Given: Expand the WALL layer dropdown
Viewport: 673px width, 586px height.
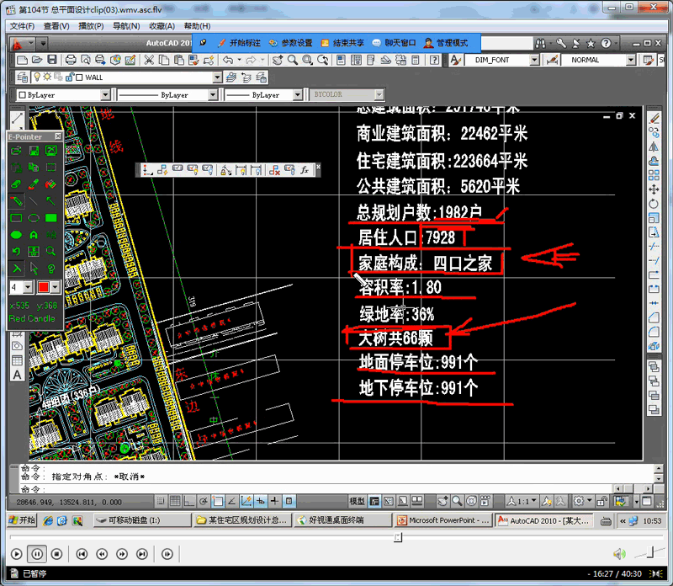Looking at the screenshot, I should tap(218, 77).
